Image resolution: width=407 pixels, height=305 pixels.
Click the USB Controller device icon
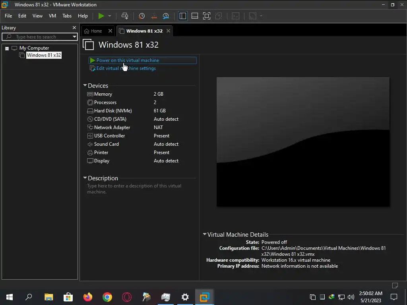[x=90, y=136]
